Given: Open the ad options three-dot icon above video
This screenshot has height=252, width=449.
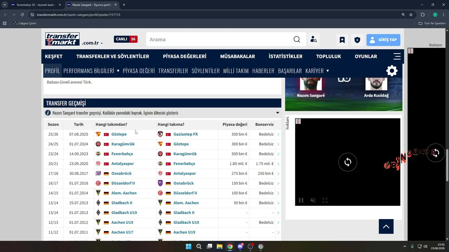Looking at the screenshot, I should pos(298,121).
